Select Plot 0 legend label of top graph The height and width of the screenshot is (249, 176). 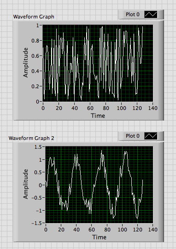pyautogui.click(x=133, y=14)
